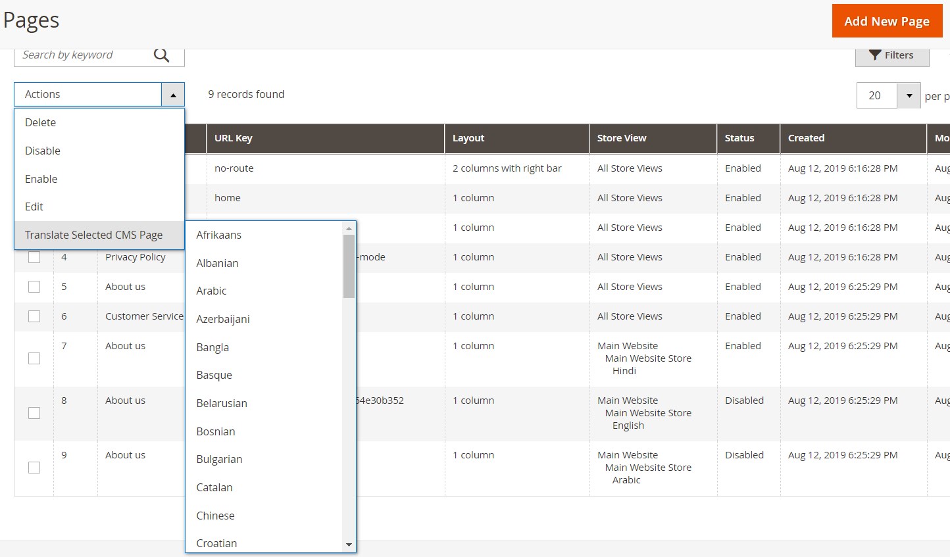Screen dimensions: 950x557
Task: Select Chinese as translation language
Action: [x=215, y=516]
